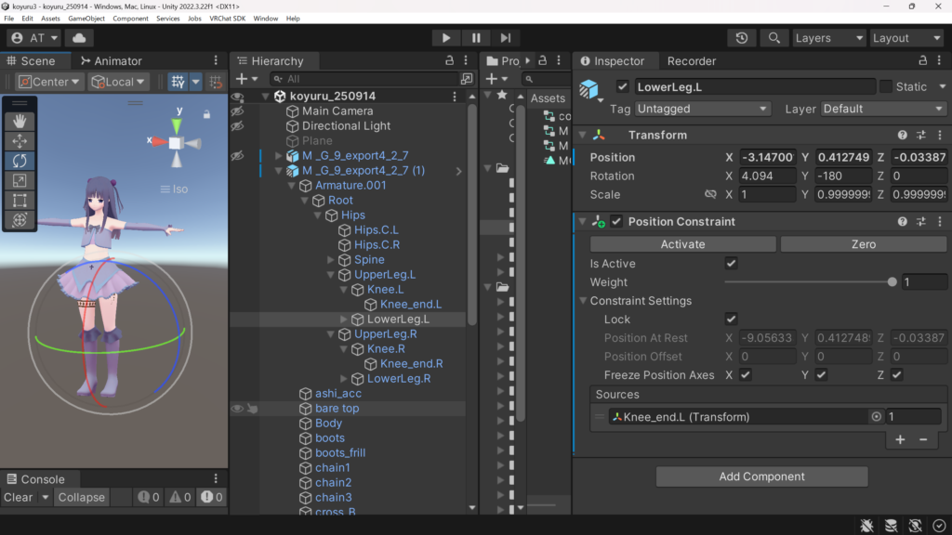
Task: Toggle the Is Active checkbox
Action: [731, 263]
